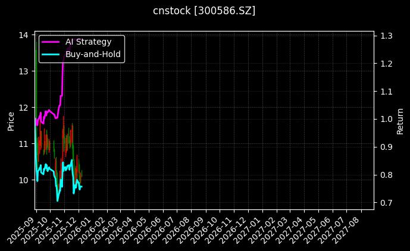Click the 11 price tick label

[x=23, y=144]
